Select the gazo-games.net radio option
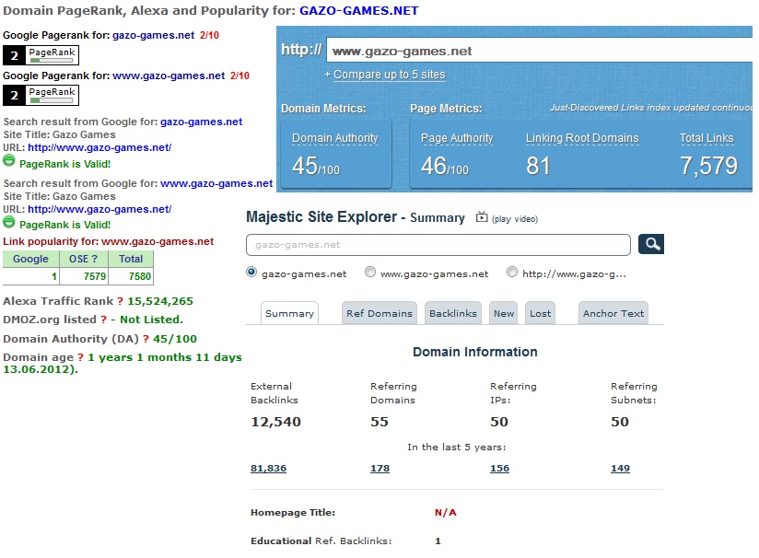The width and height of the screenshot is (759, 558). coord(251,272)
